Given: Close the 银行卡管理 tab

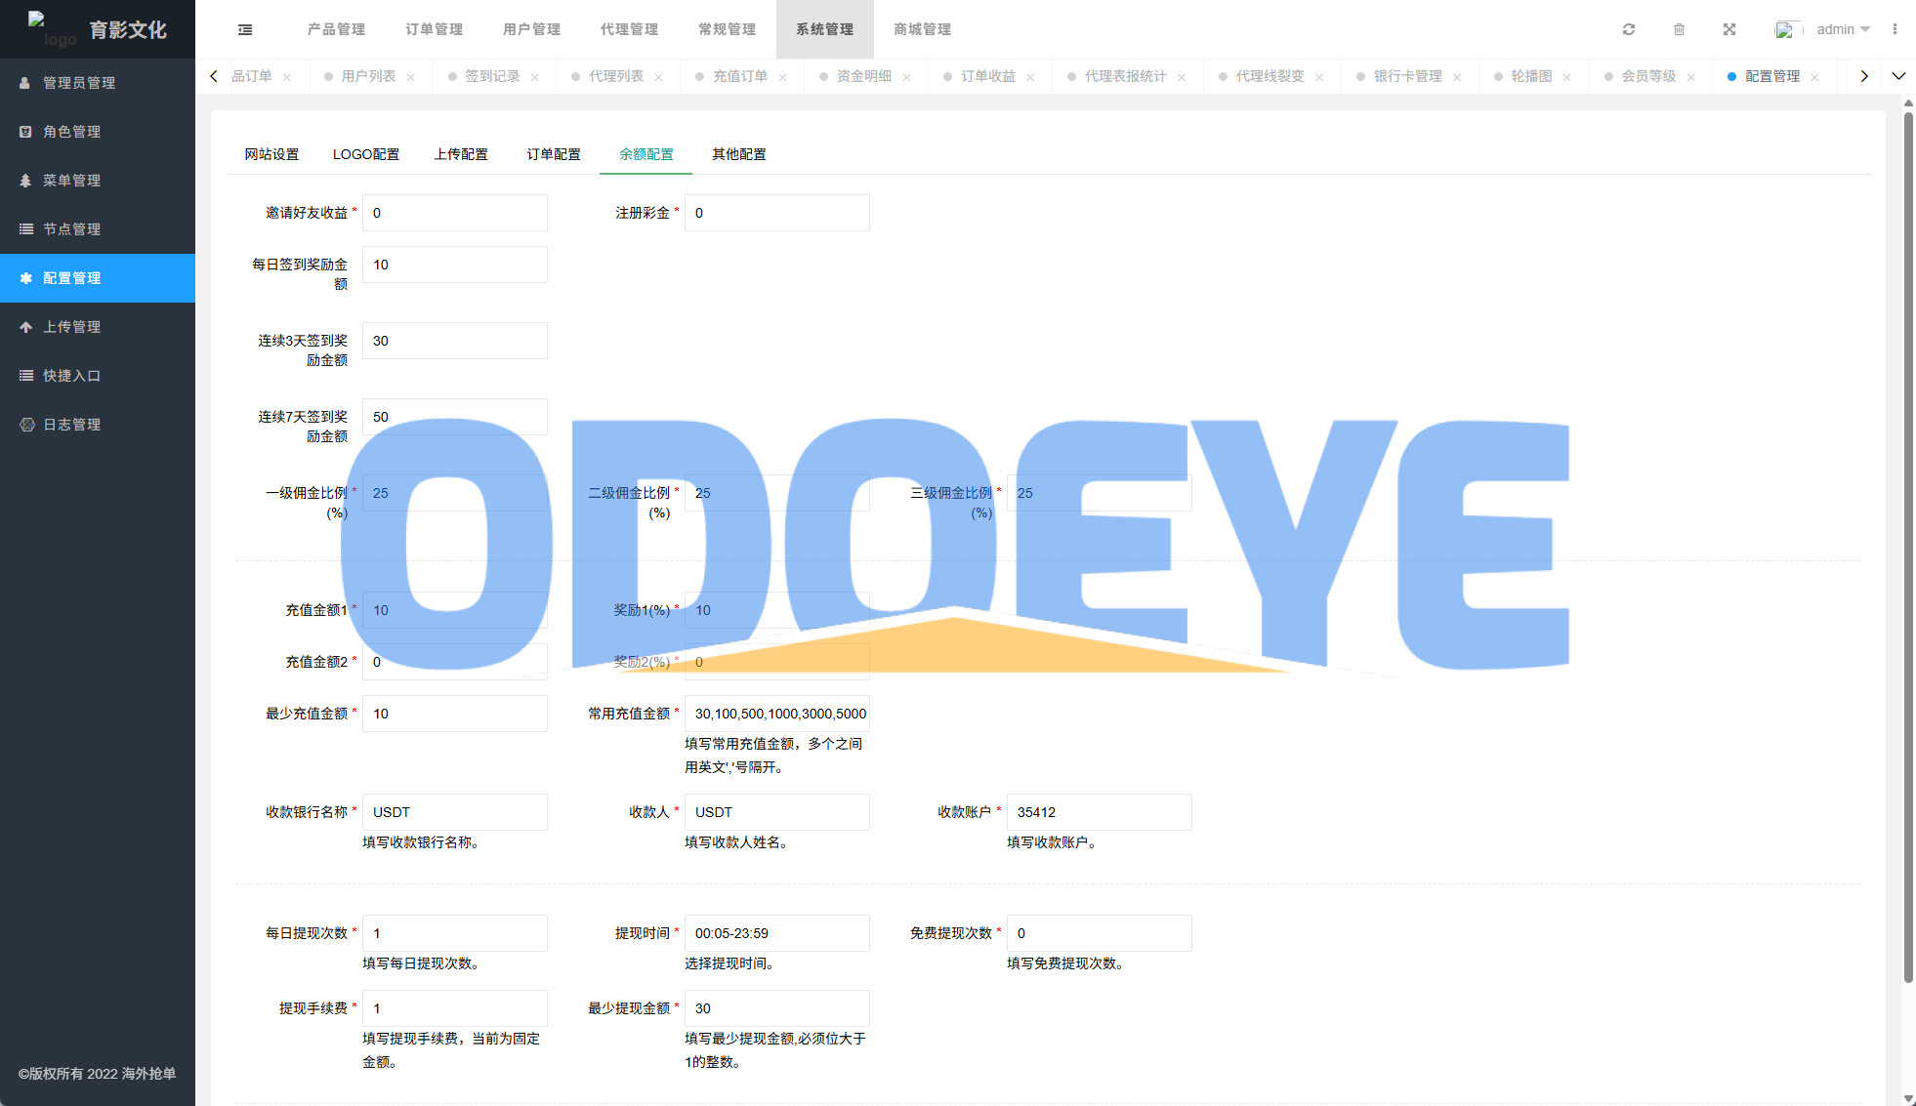Looking at the screenshot, I should pos(1457,77).
